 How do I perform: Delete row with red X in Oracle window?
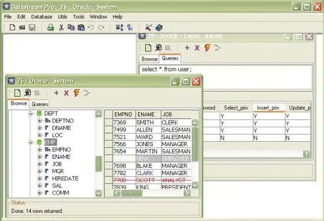click(66, 93)
